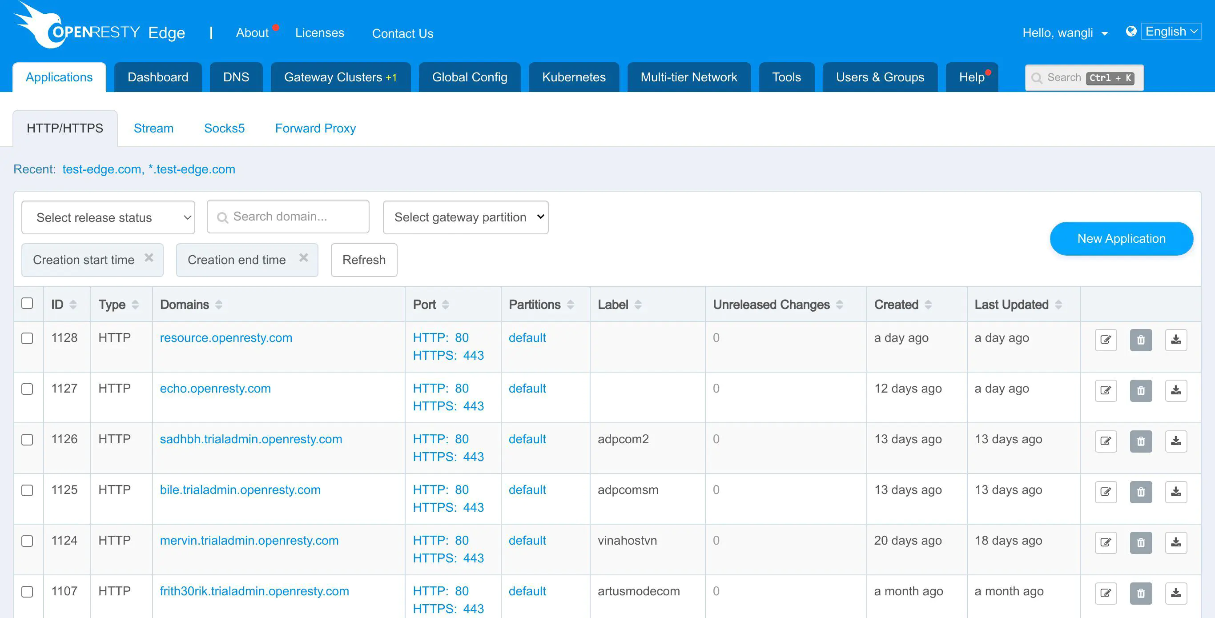Check the box for application 1124
The image size is (1215, 618).
pos(28,541)
